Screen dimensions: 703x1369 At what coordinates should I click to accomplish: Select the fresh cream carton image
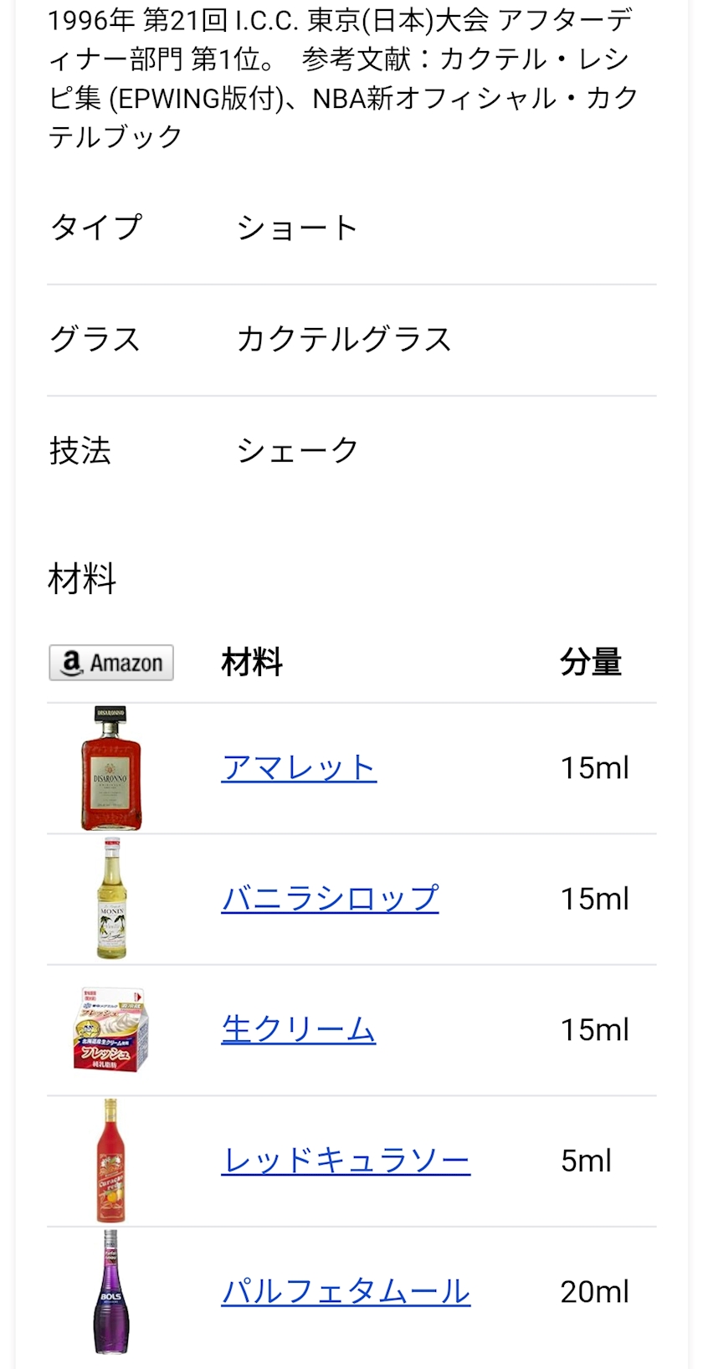coord(111,1030)
